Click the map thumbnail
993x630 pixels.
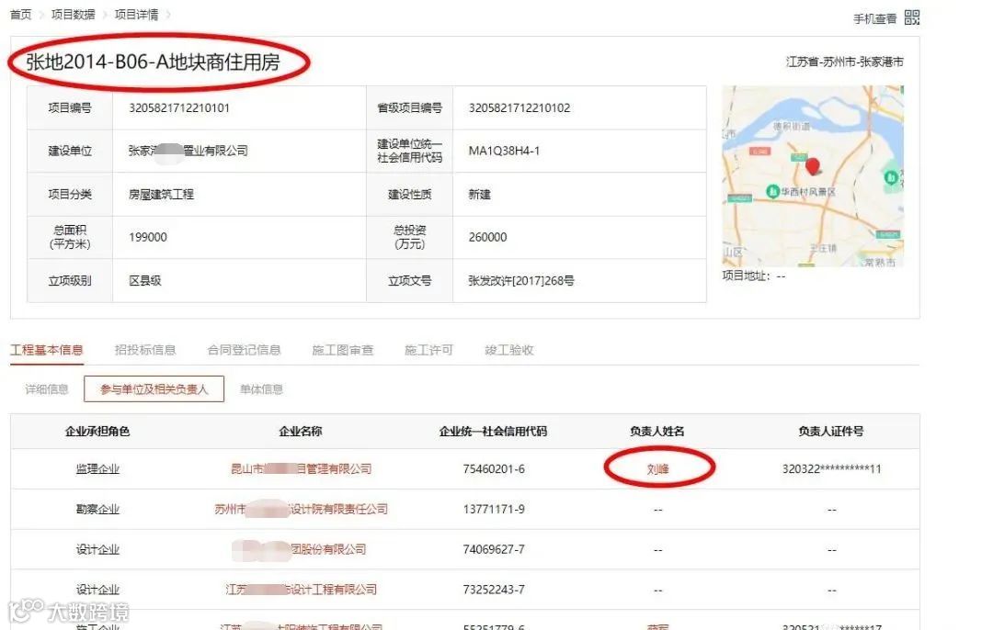click(813, 175)
